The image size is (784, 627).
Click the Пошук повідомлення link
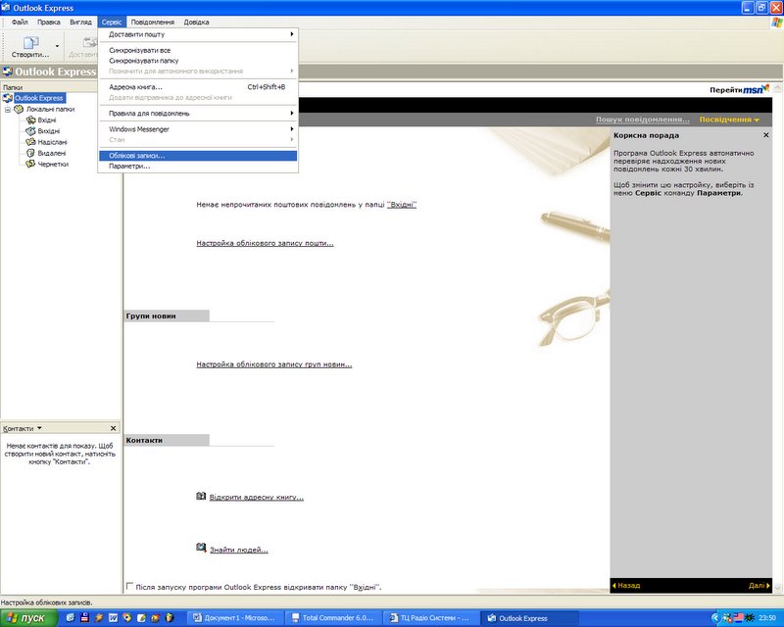643,120
